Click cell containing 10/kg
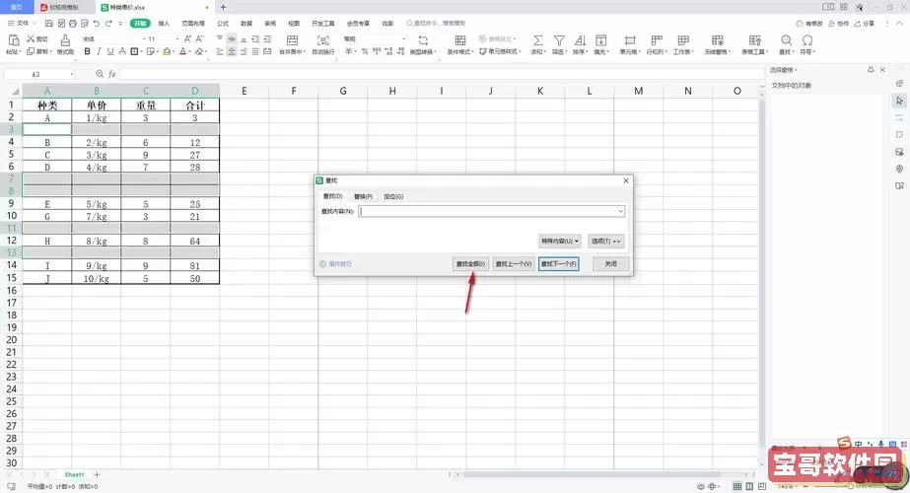Image resolution: width=910 pixels, height=493 pixels. pyautogui.click(x=97, y=278)
